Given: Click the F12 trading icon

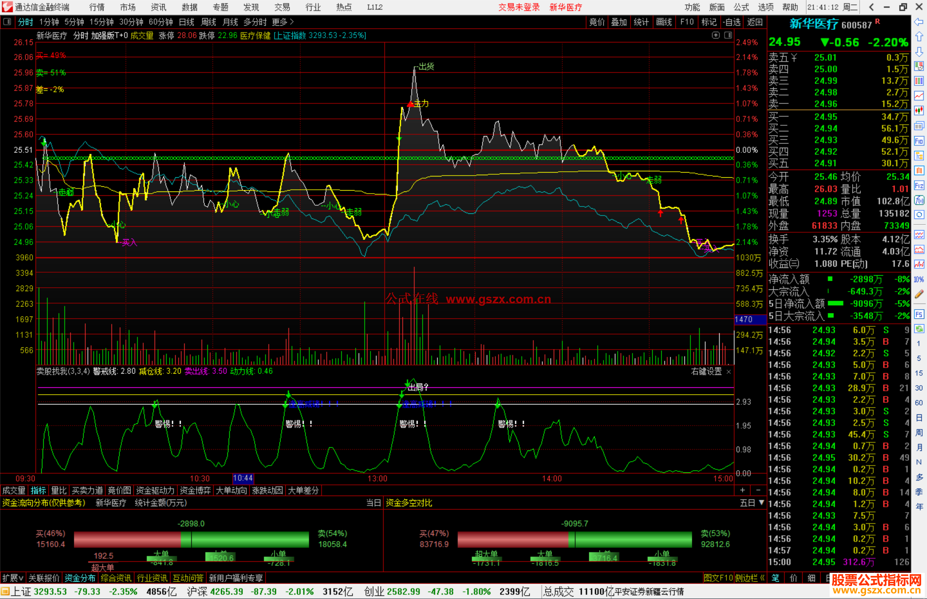Looking at the screenshot, I should point(919,185).
